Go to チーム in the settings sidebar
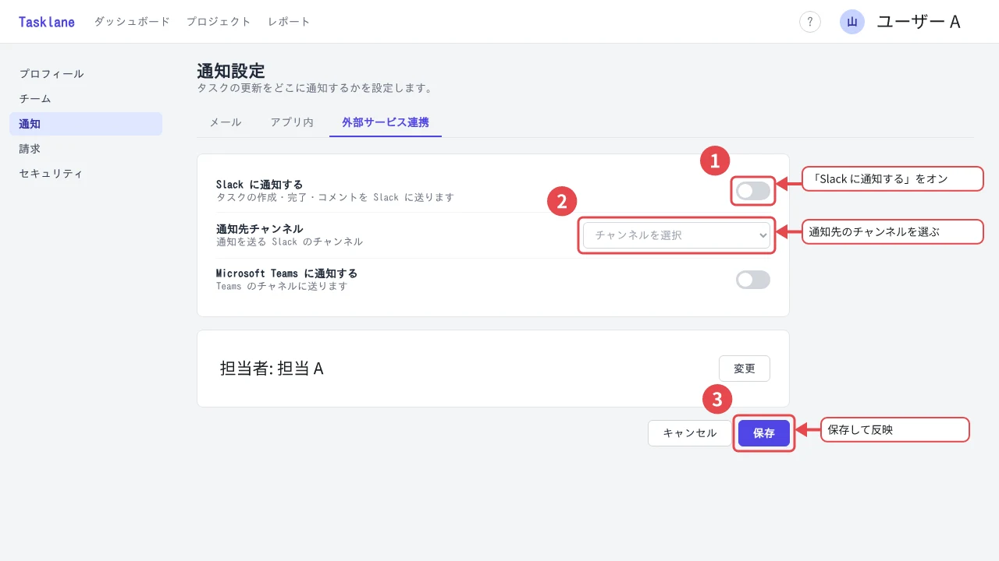Screen dimensions: 999x561 (x=86, y=99)
